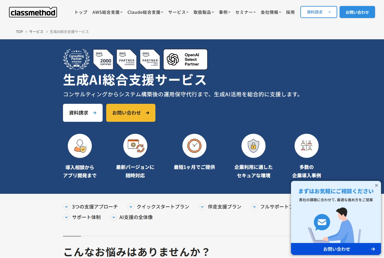Click the OpenAI Select Partner badge
384x258 pixels.
[185, 59]
